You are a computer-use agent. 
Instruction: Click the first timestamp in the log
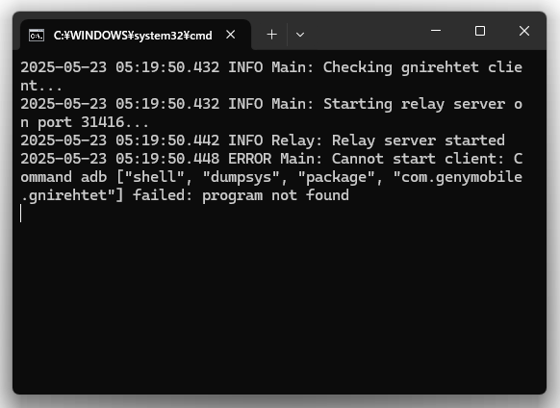[120, 67]
